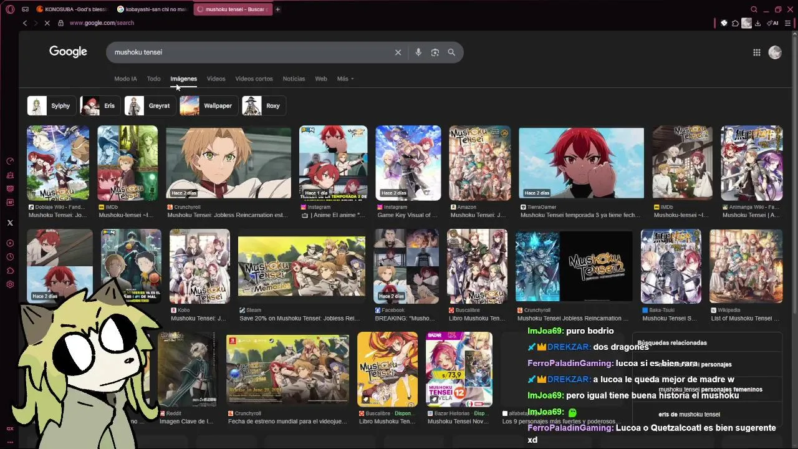This screenshot has width=798, height=449.
Task: Open the Crunchyroll Mushoku Tensei 2 logo image
Action: (574, 266)
